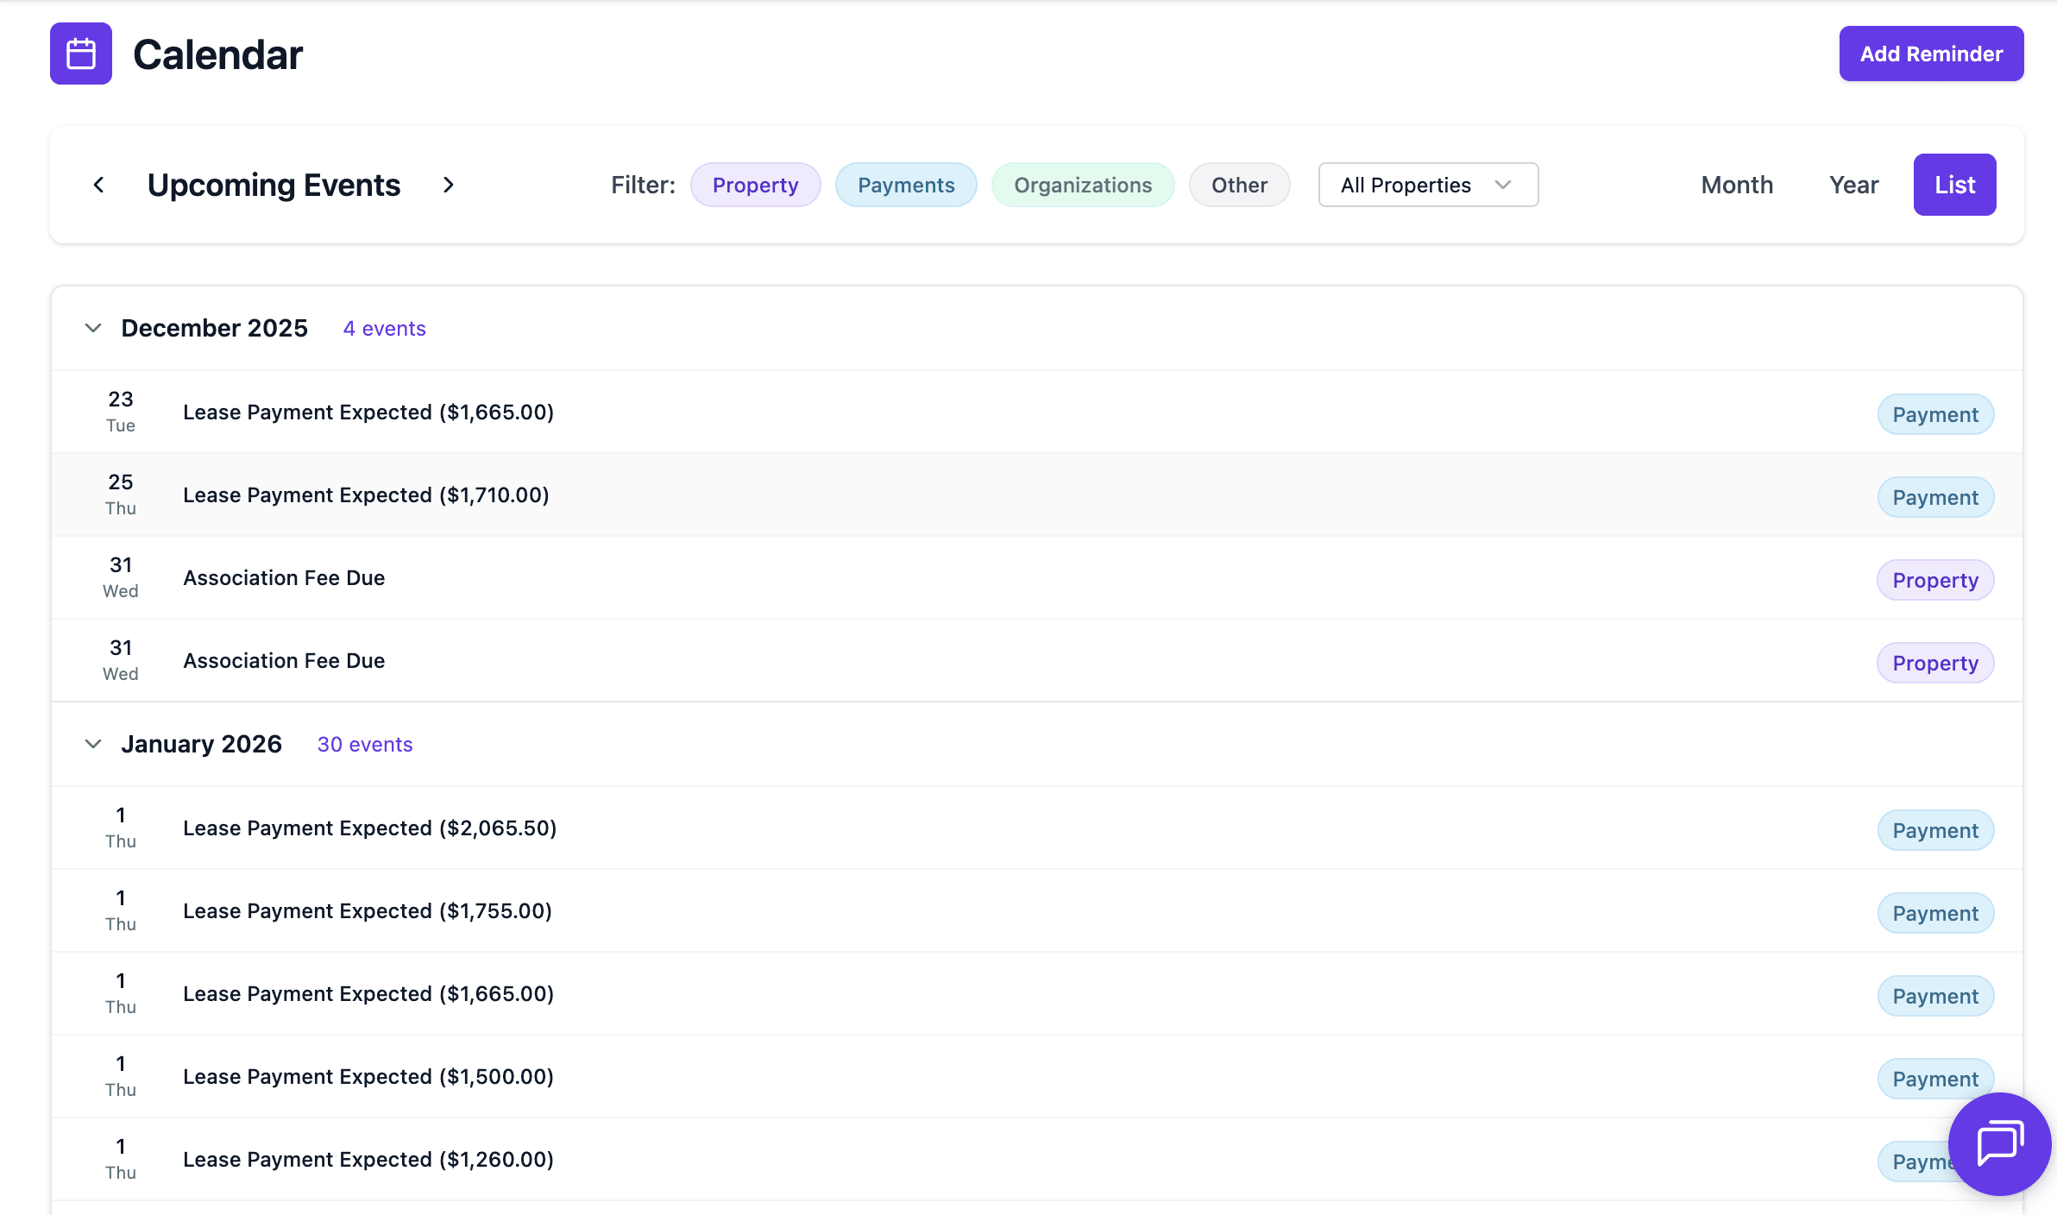The image size is (2057, 1215).
Task: Click the Calendar app icon in the header
Action: (80, 54)
